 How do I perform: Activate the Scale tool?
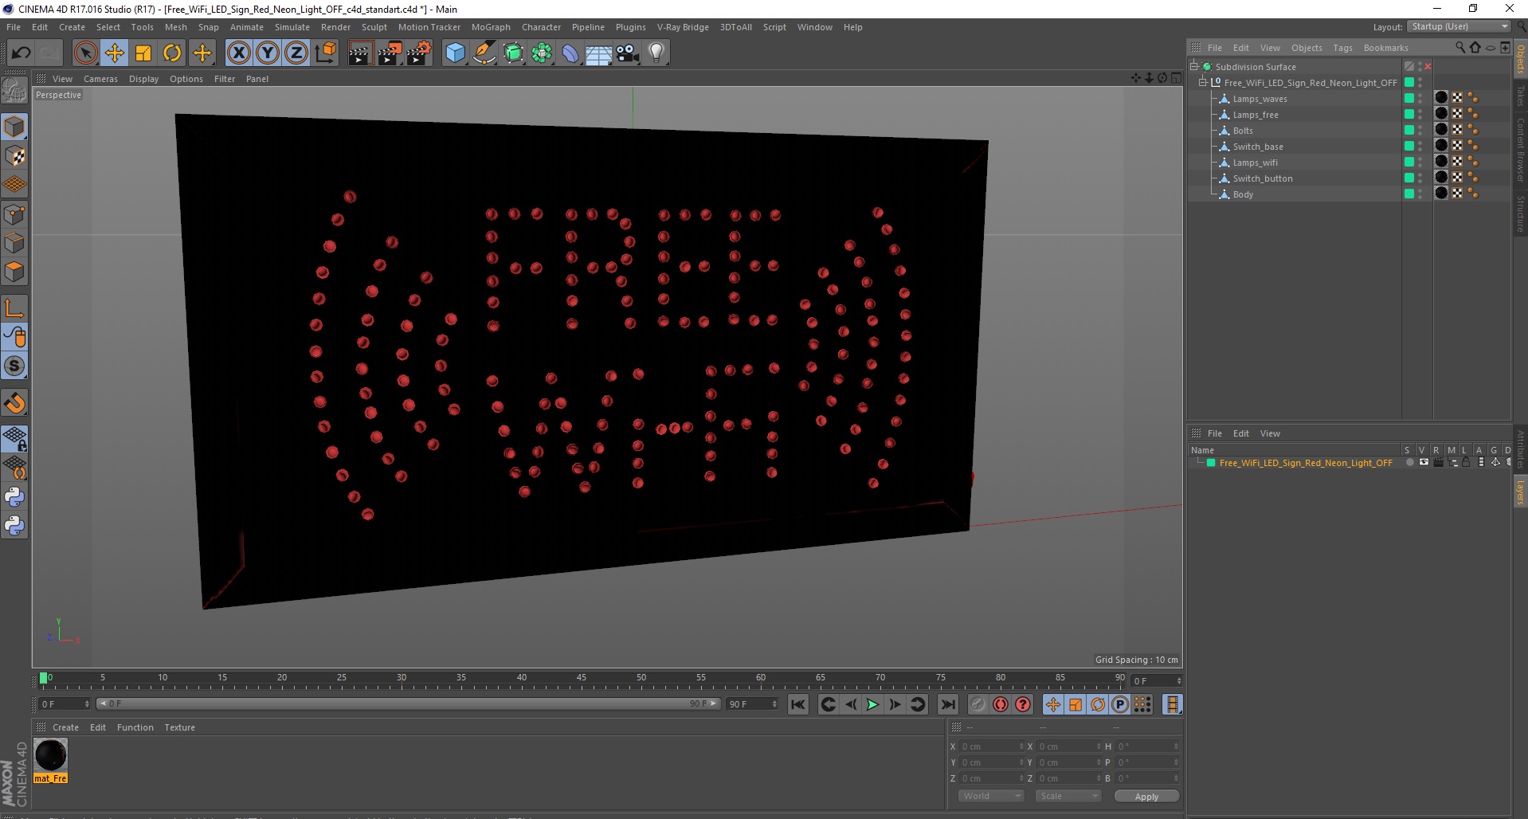pos(143,53)
